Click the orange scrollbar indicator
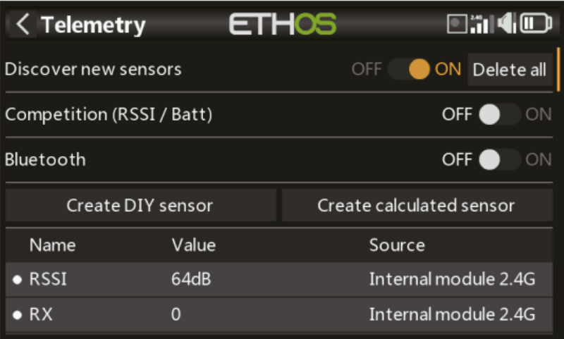564x339 pixels. 559,70
